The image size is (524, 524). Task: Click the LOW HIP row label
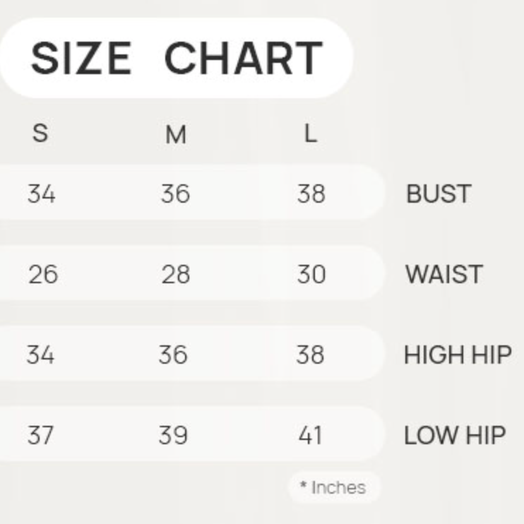(x=455, y=436)
